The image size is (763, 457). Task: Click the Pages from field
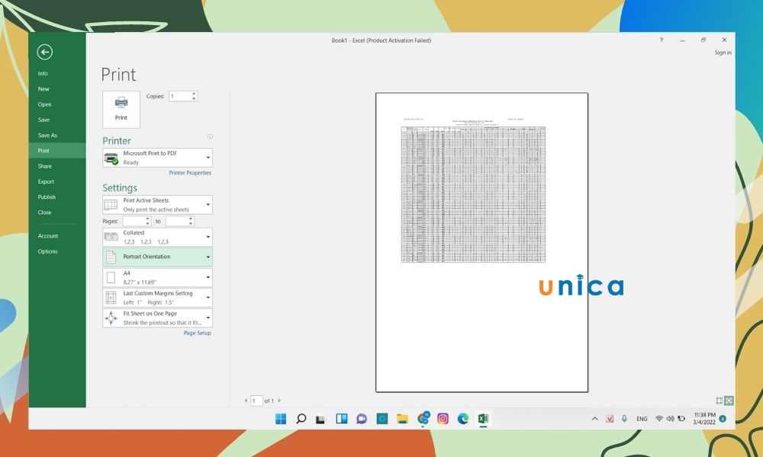(x=134, y=222)
